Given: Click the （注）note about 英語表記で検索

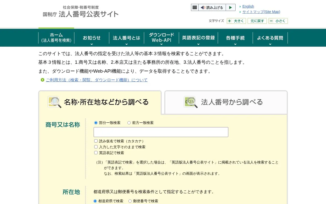Looking at the screenshot, I should [187, 168].
